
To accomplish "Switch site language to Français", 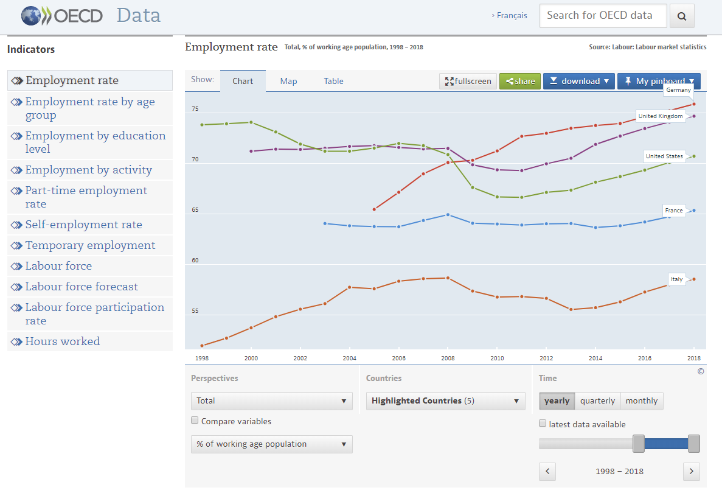I will coord(511,16).
